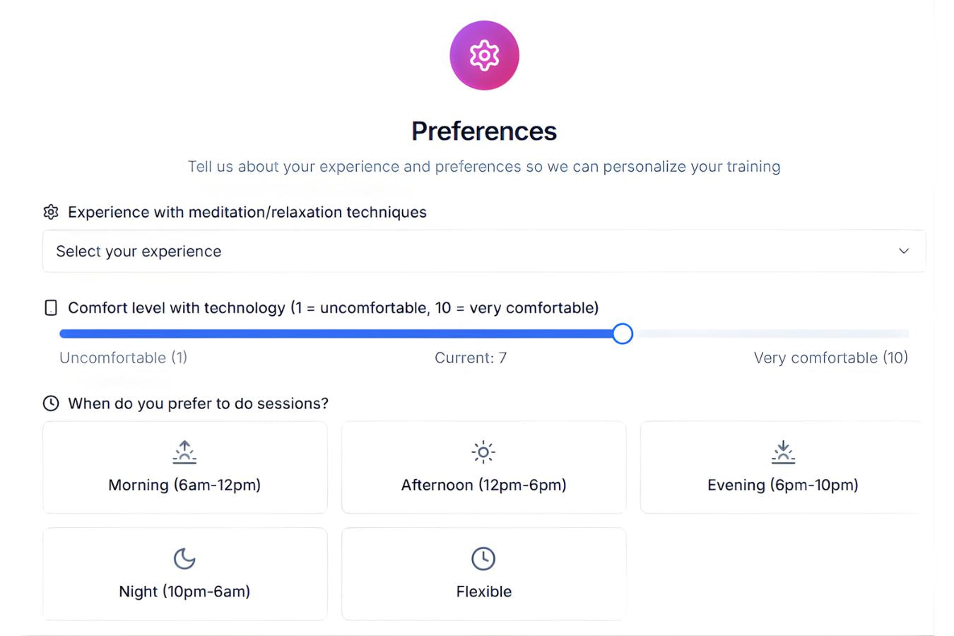Click the small gear icon beside Experience label
The image size is (954, 636).
pyautogui.click(x=51, y=212)
